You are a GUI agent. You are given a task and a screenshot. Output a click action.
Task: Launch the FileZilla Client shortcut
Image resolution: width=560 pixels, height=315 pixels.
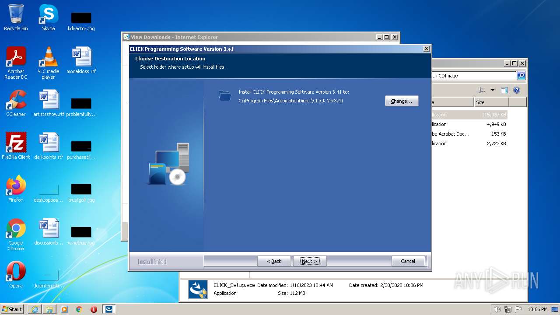coord(16,146)
